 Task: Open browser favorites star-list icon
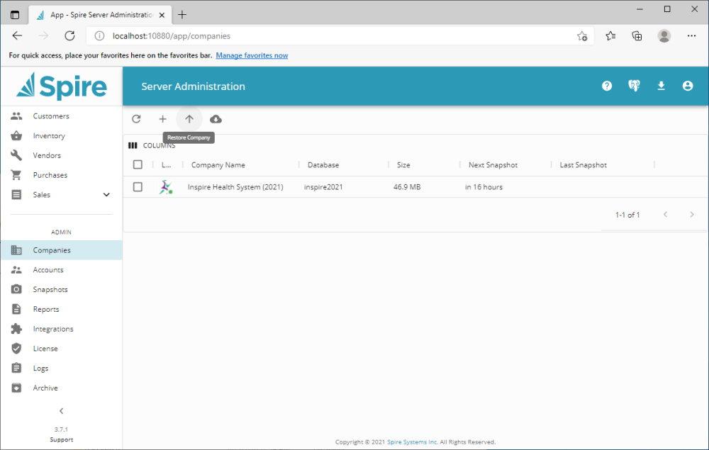click(610, 35)
